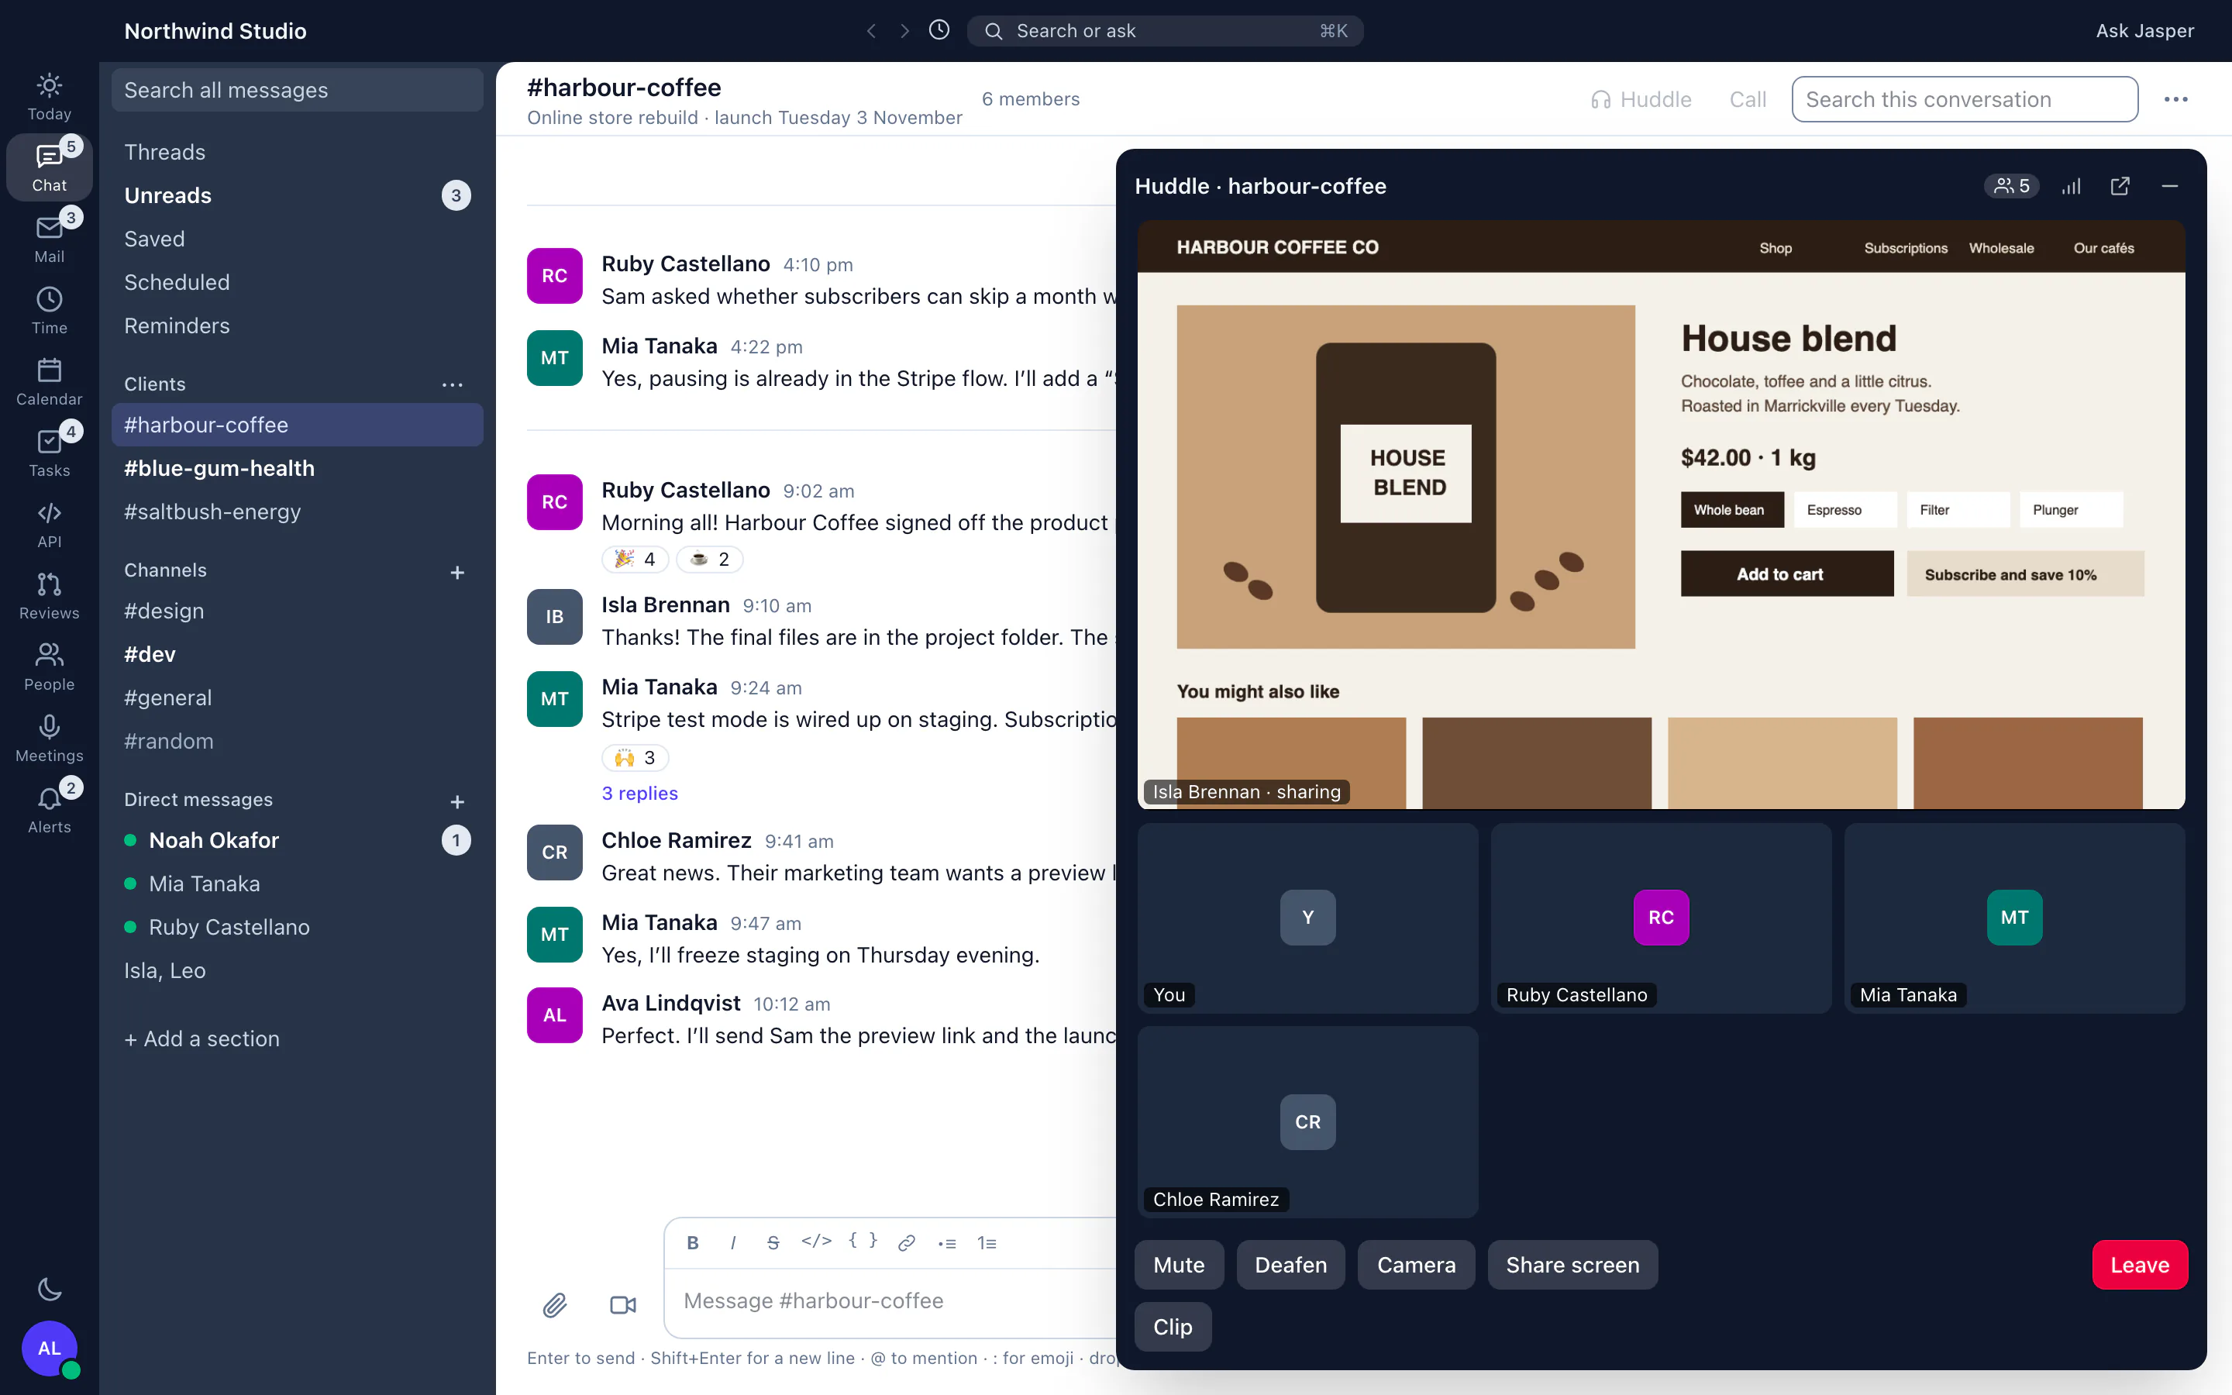Toggle Camera in the huddle
This screenshot has width=2232, height=1395.
pos(1416,1264)
